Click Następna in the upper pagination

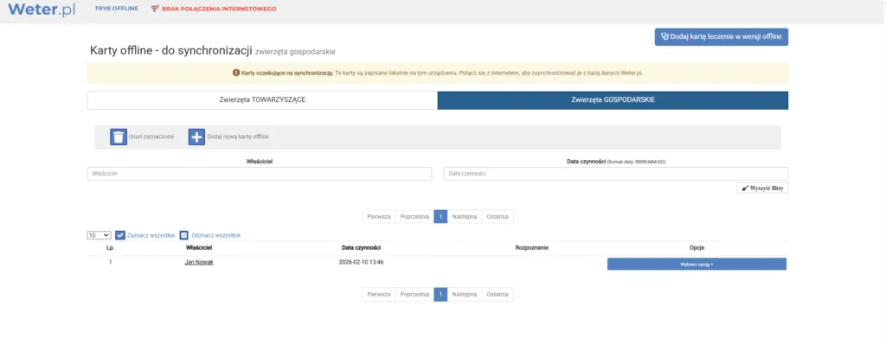[x=465, y=217]
